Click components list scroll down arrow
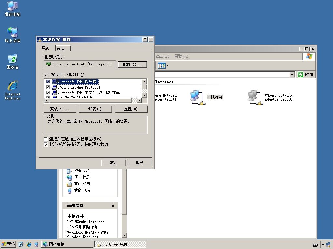Screen dimensions: 333x249 click(144, 95)
